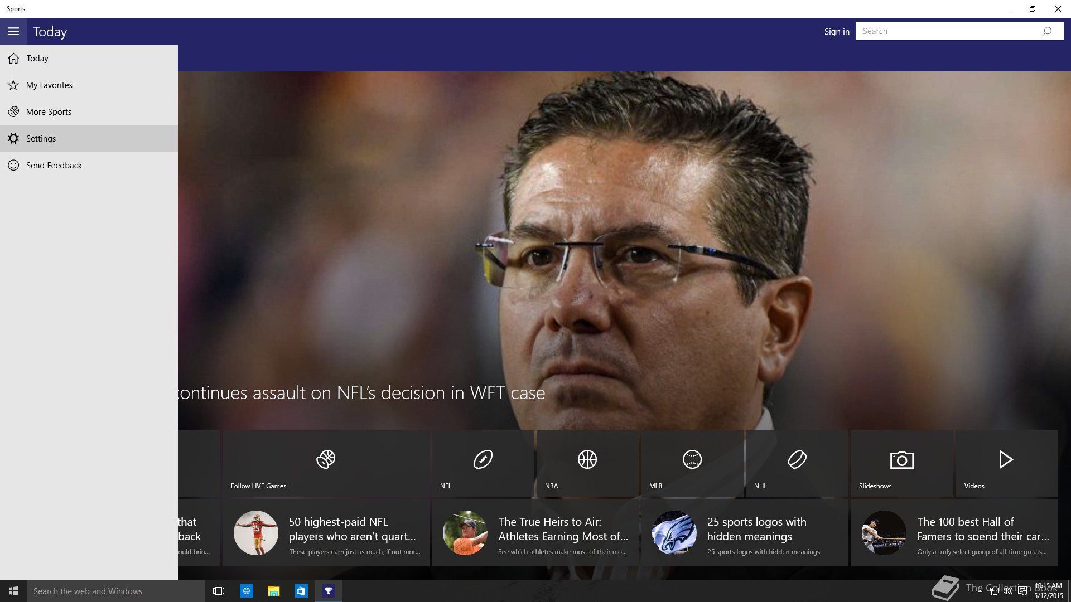
Task: Open the Slideshows tile
Action: click(901, 464)
